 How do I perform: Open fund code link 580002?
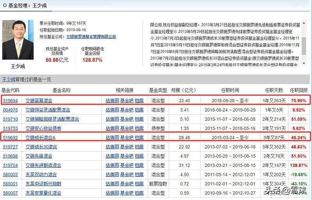[x=11, y=175]
